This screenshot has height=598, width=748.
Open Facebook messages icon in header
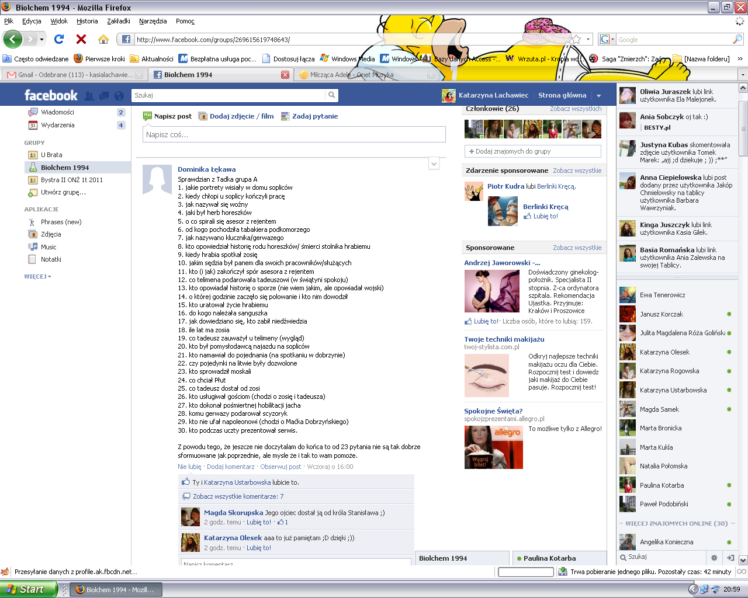[104, 96]
